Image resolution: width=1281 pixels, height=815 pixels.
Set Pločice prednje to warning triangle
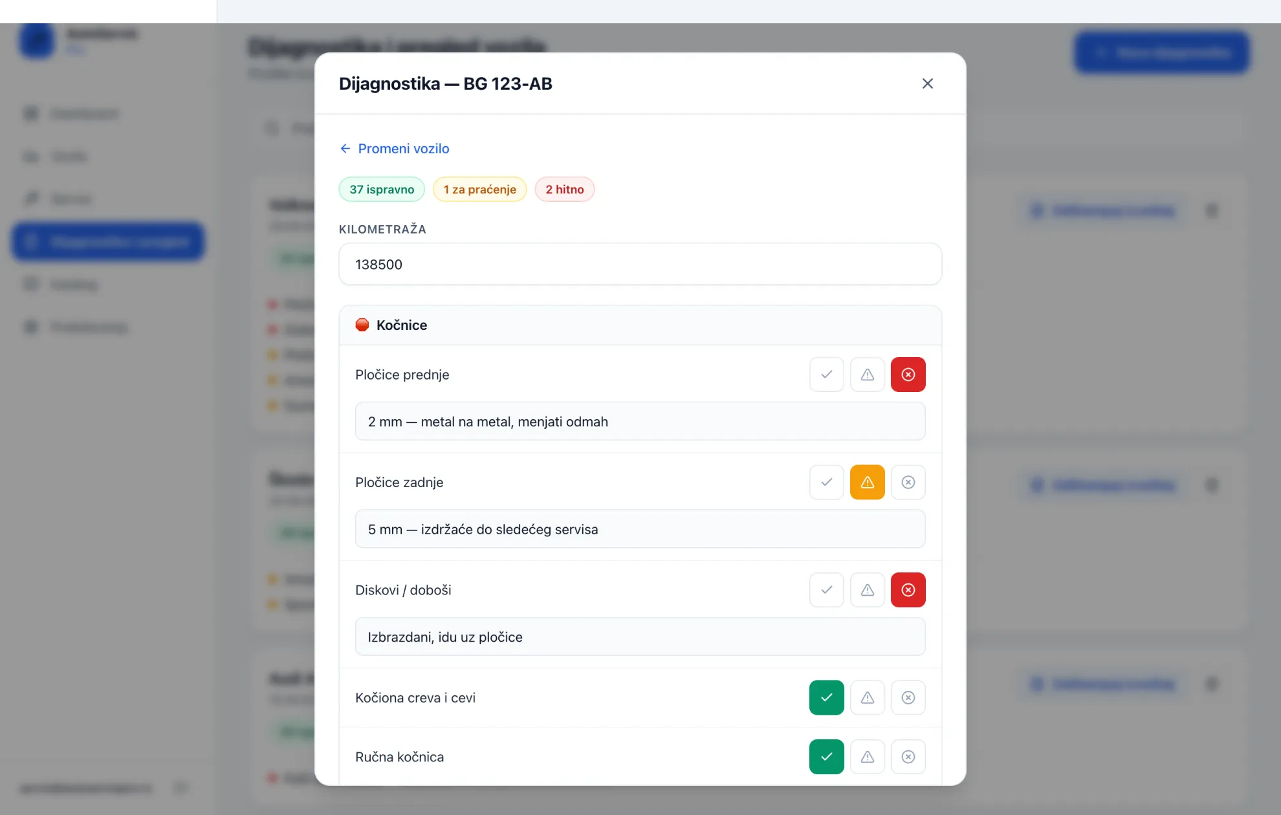point(867,375)
